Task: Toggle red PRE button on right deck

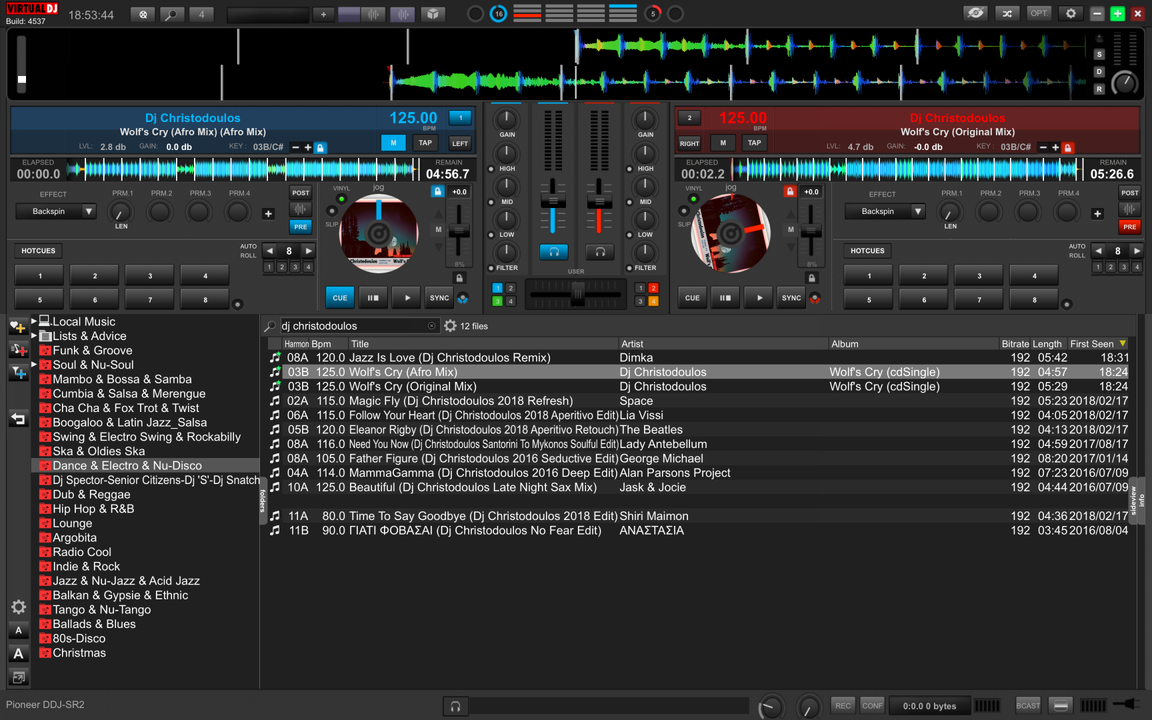Action: 1129,227
